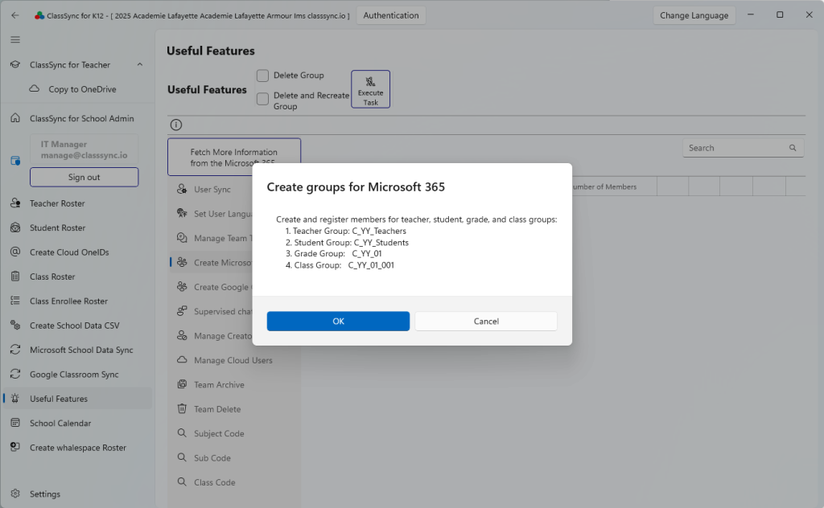The image size is (824, 508).
Task: Click the School Calendar icon
Action: click(15, 423)
